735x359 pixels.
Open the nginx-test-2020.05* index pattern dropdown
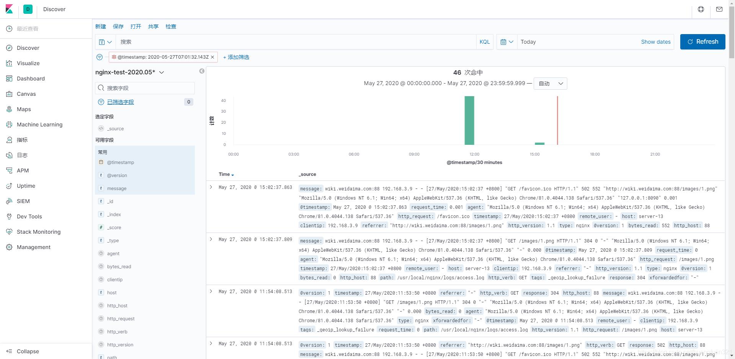pos(130,72)
